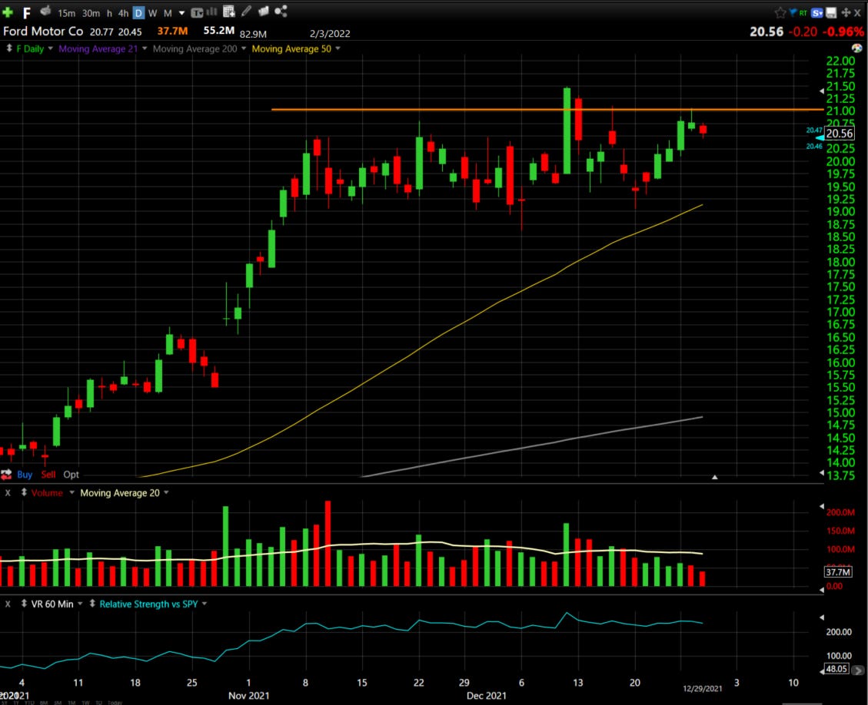868x705 pixels.
Task: Click the -0.96% change value in header
Action: pos(843,31)
